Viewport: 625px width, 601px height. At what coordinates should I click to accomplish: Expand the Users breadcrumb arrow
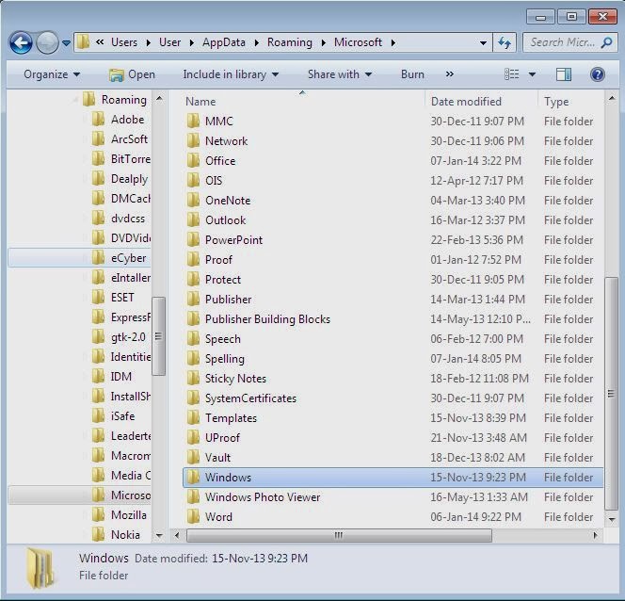149,42
